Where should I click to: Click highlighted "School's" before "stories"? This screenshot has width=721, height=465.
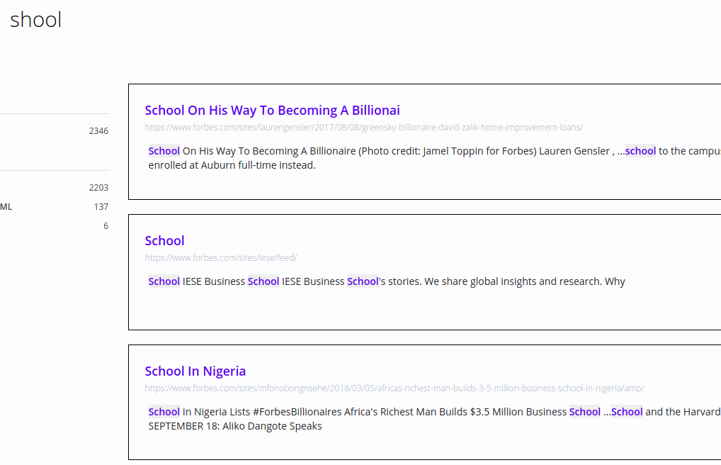tap(363, 281)
